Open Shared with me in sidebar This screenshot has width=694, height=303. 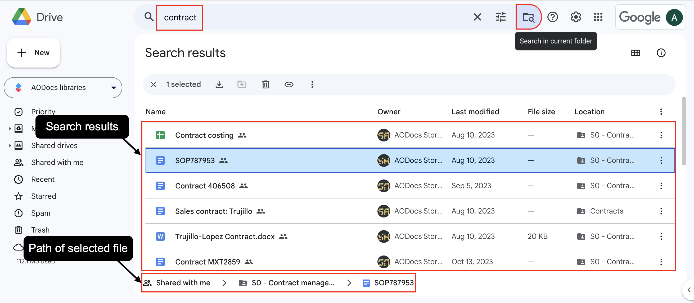[57, 163]
